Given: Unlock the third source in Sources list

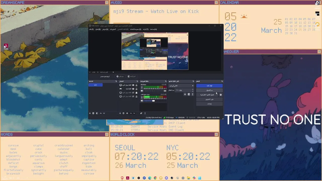Looking at the screenshot, I should (x=136, y=93).
